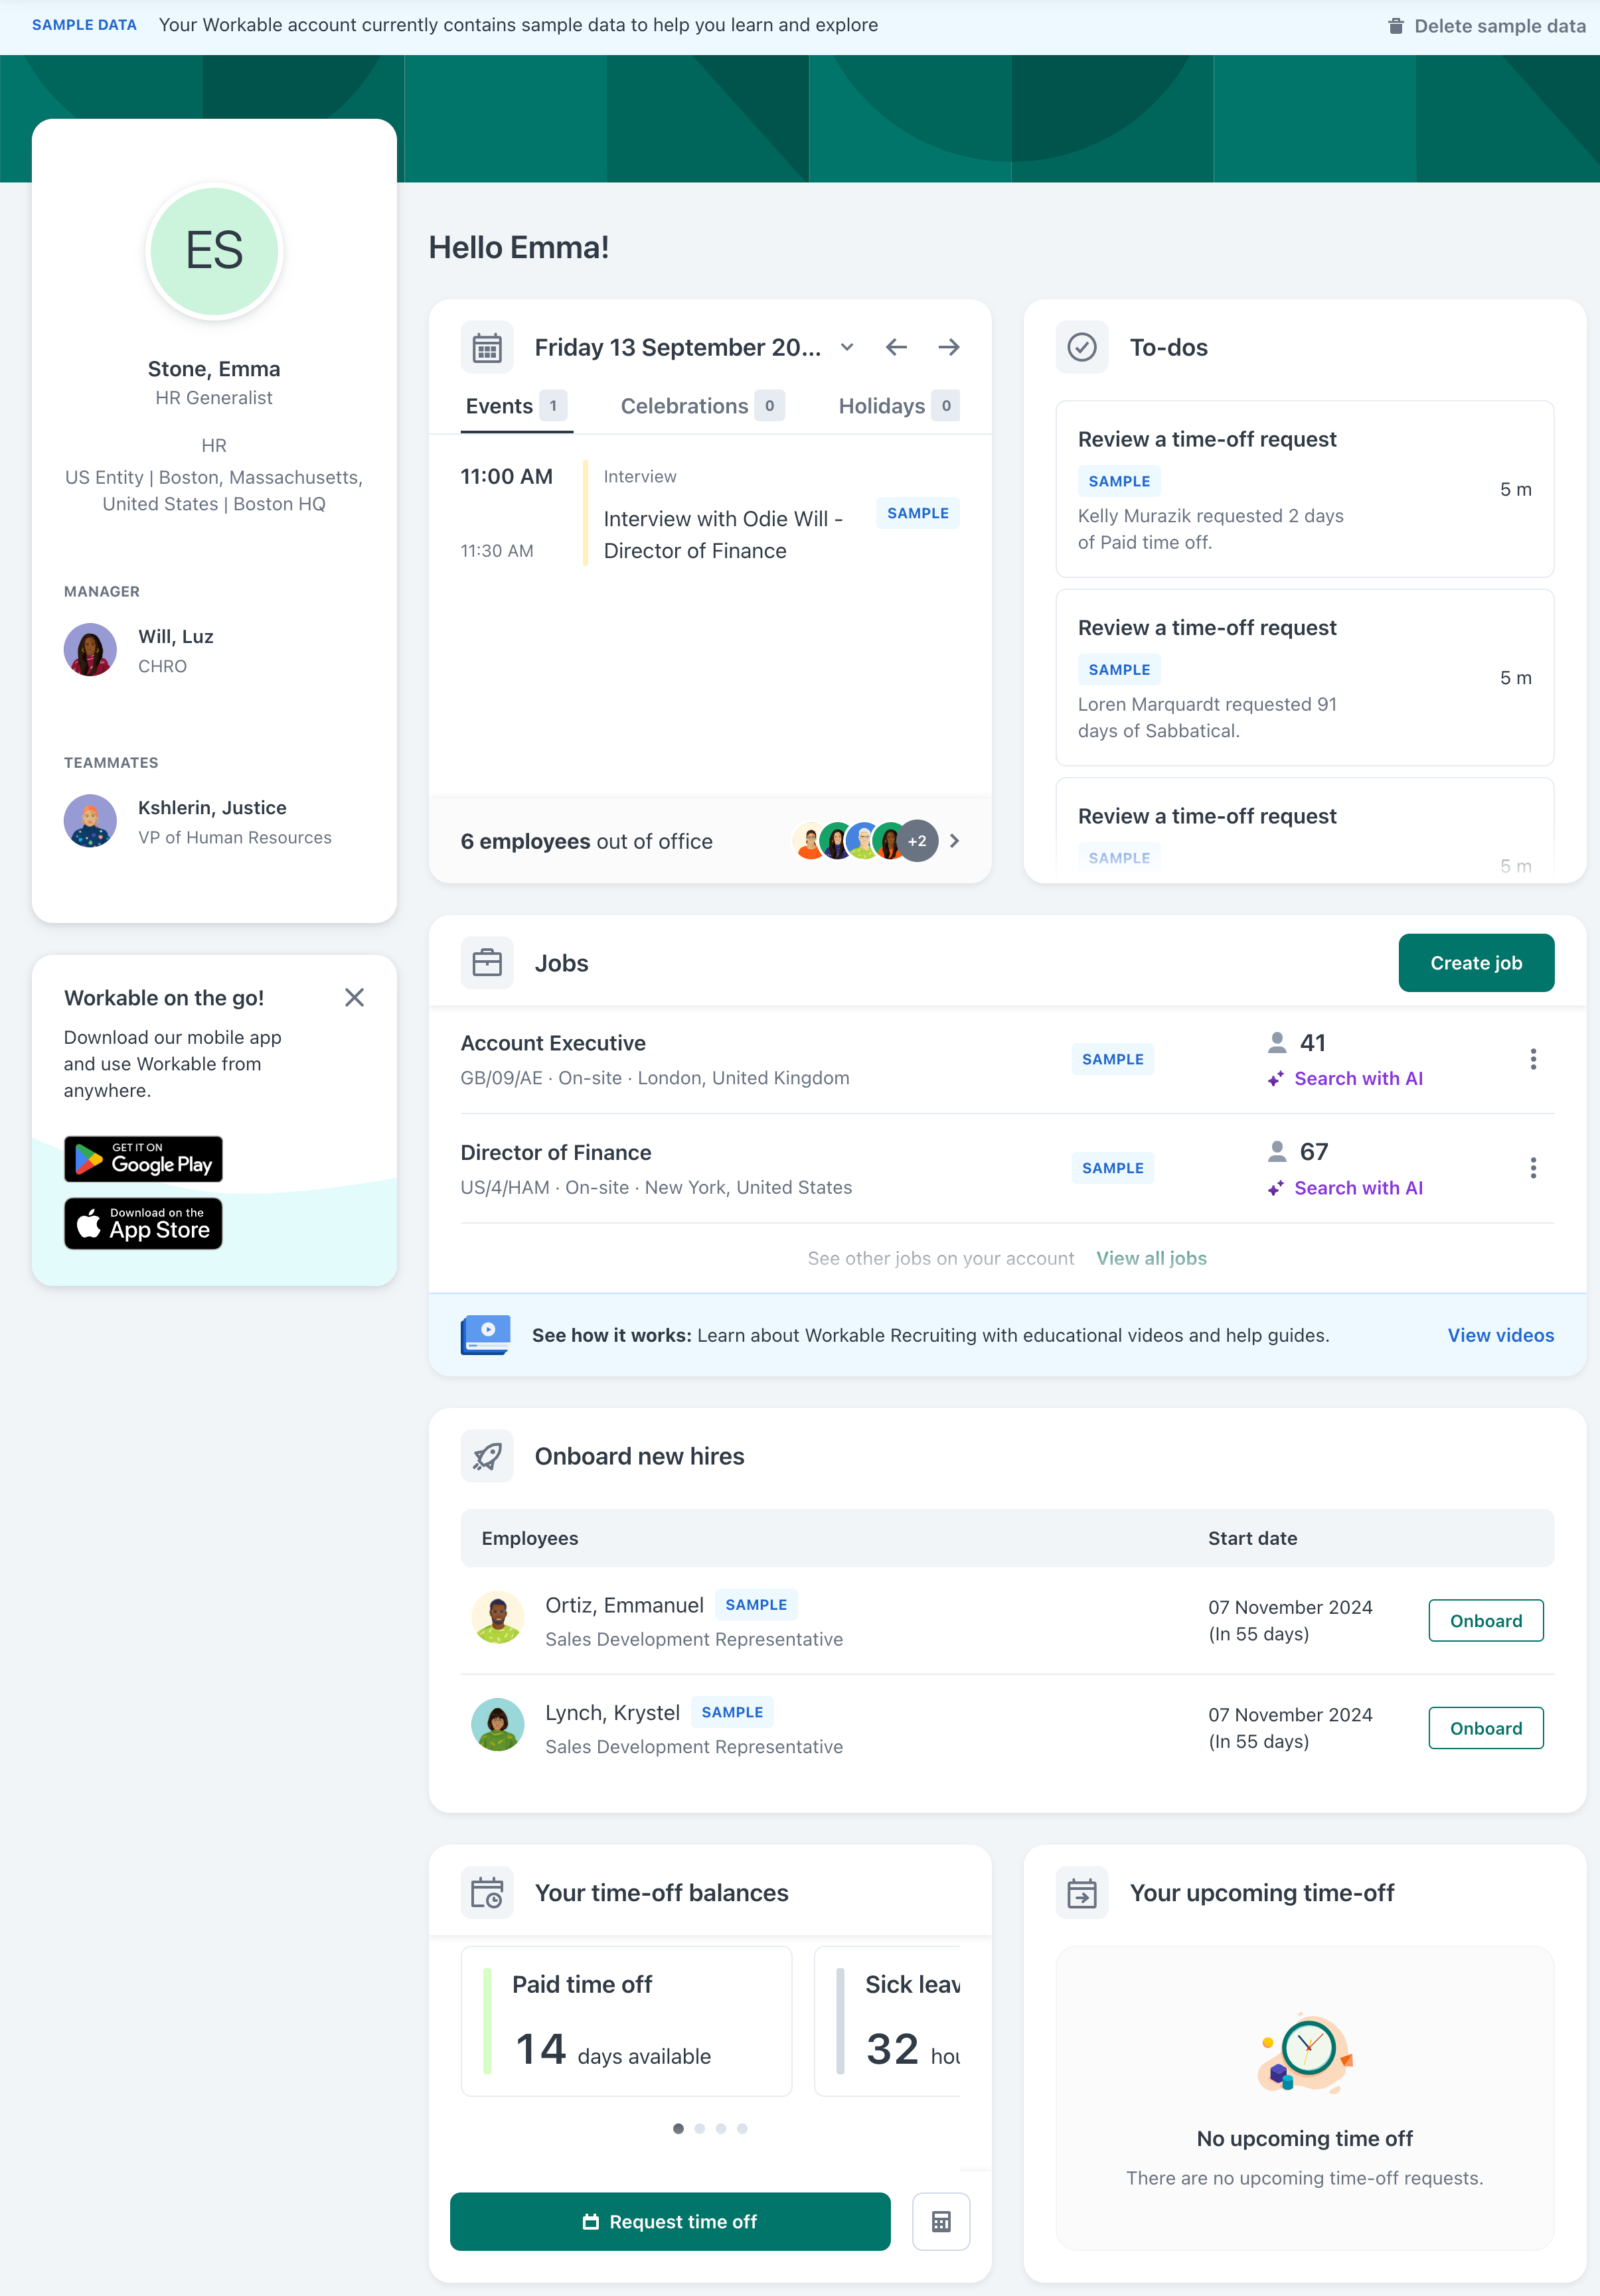Click the calendar icon beside the date
Screen dimensions: 1600x2296
click(487, 347)
